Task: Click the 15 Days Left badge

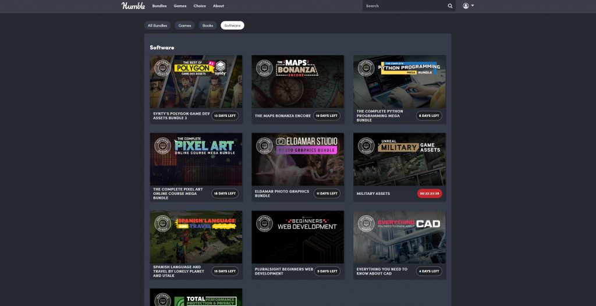Action: [x=225, y=272]
